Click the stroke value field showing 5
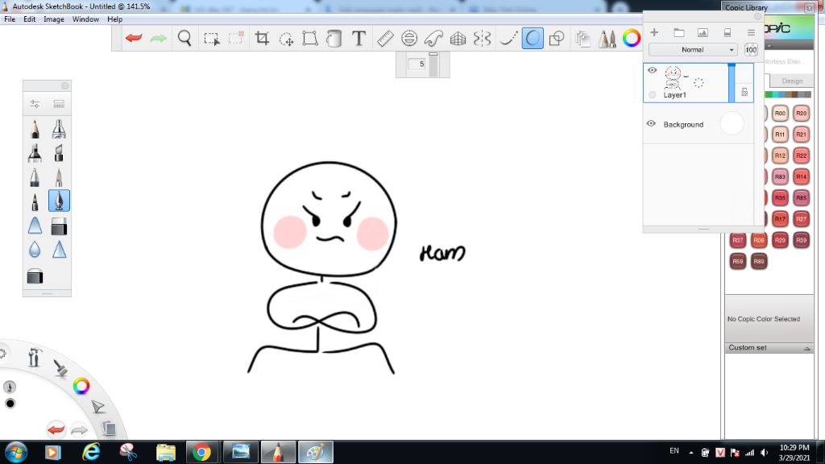The width and height of the screenshot is (825, 464). [x=417, y=64]
